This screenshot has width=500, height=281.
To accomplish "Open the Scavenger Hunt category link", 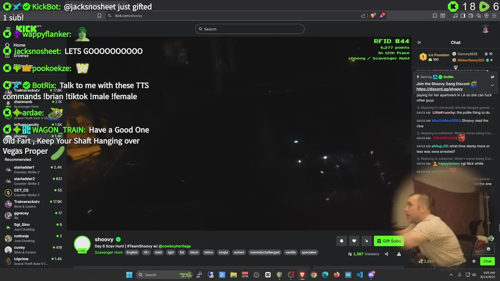I will [109, 253].
